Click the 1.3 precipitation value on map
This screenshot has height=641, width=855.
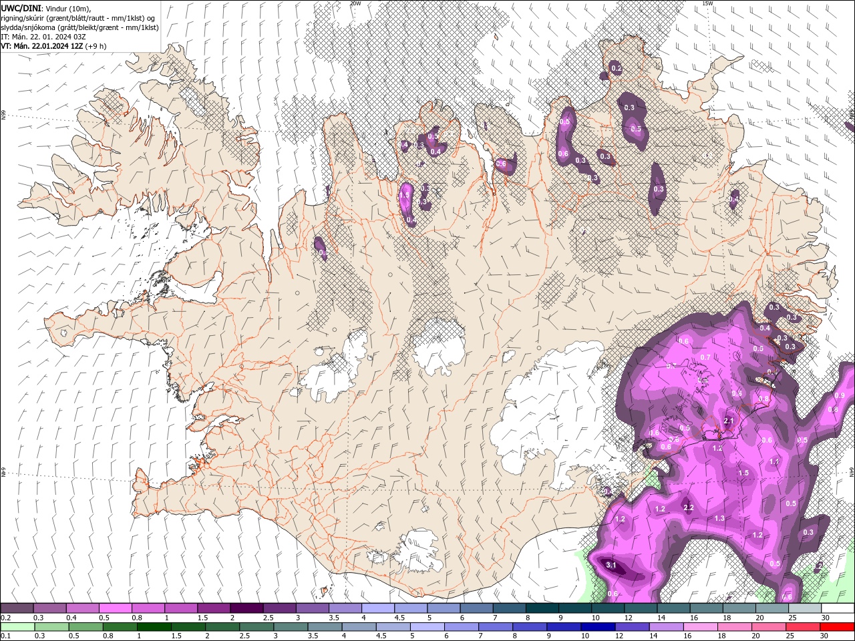719,518
